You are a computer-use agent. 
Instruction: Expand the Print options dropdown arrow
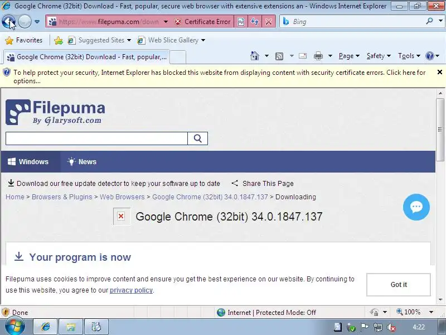330,56
